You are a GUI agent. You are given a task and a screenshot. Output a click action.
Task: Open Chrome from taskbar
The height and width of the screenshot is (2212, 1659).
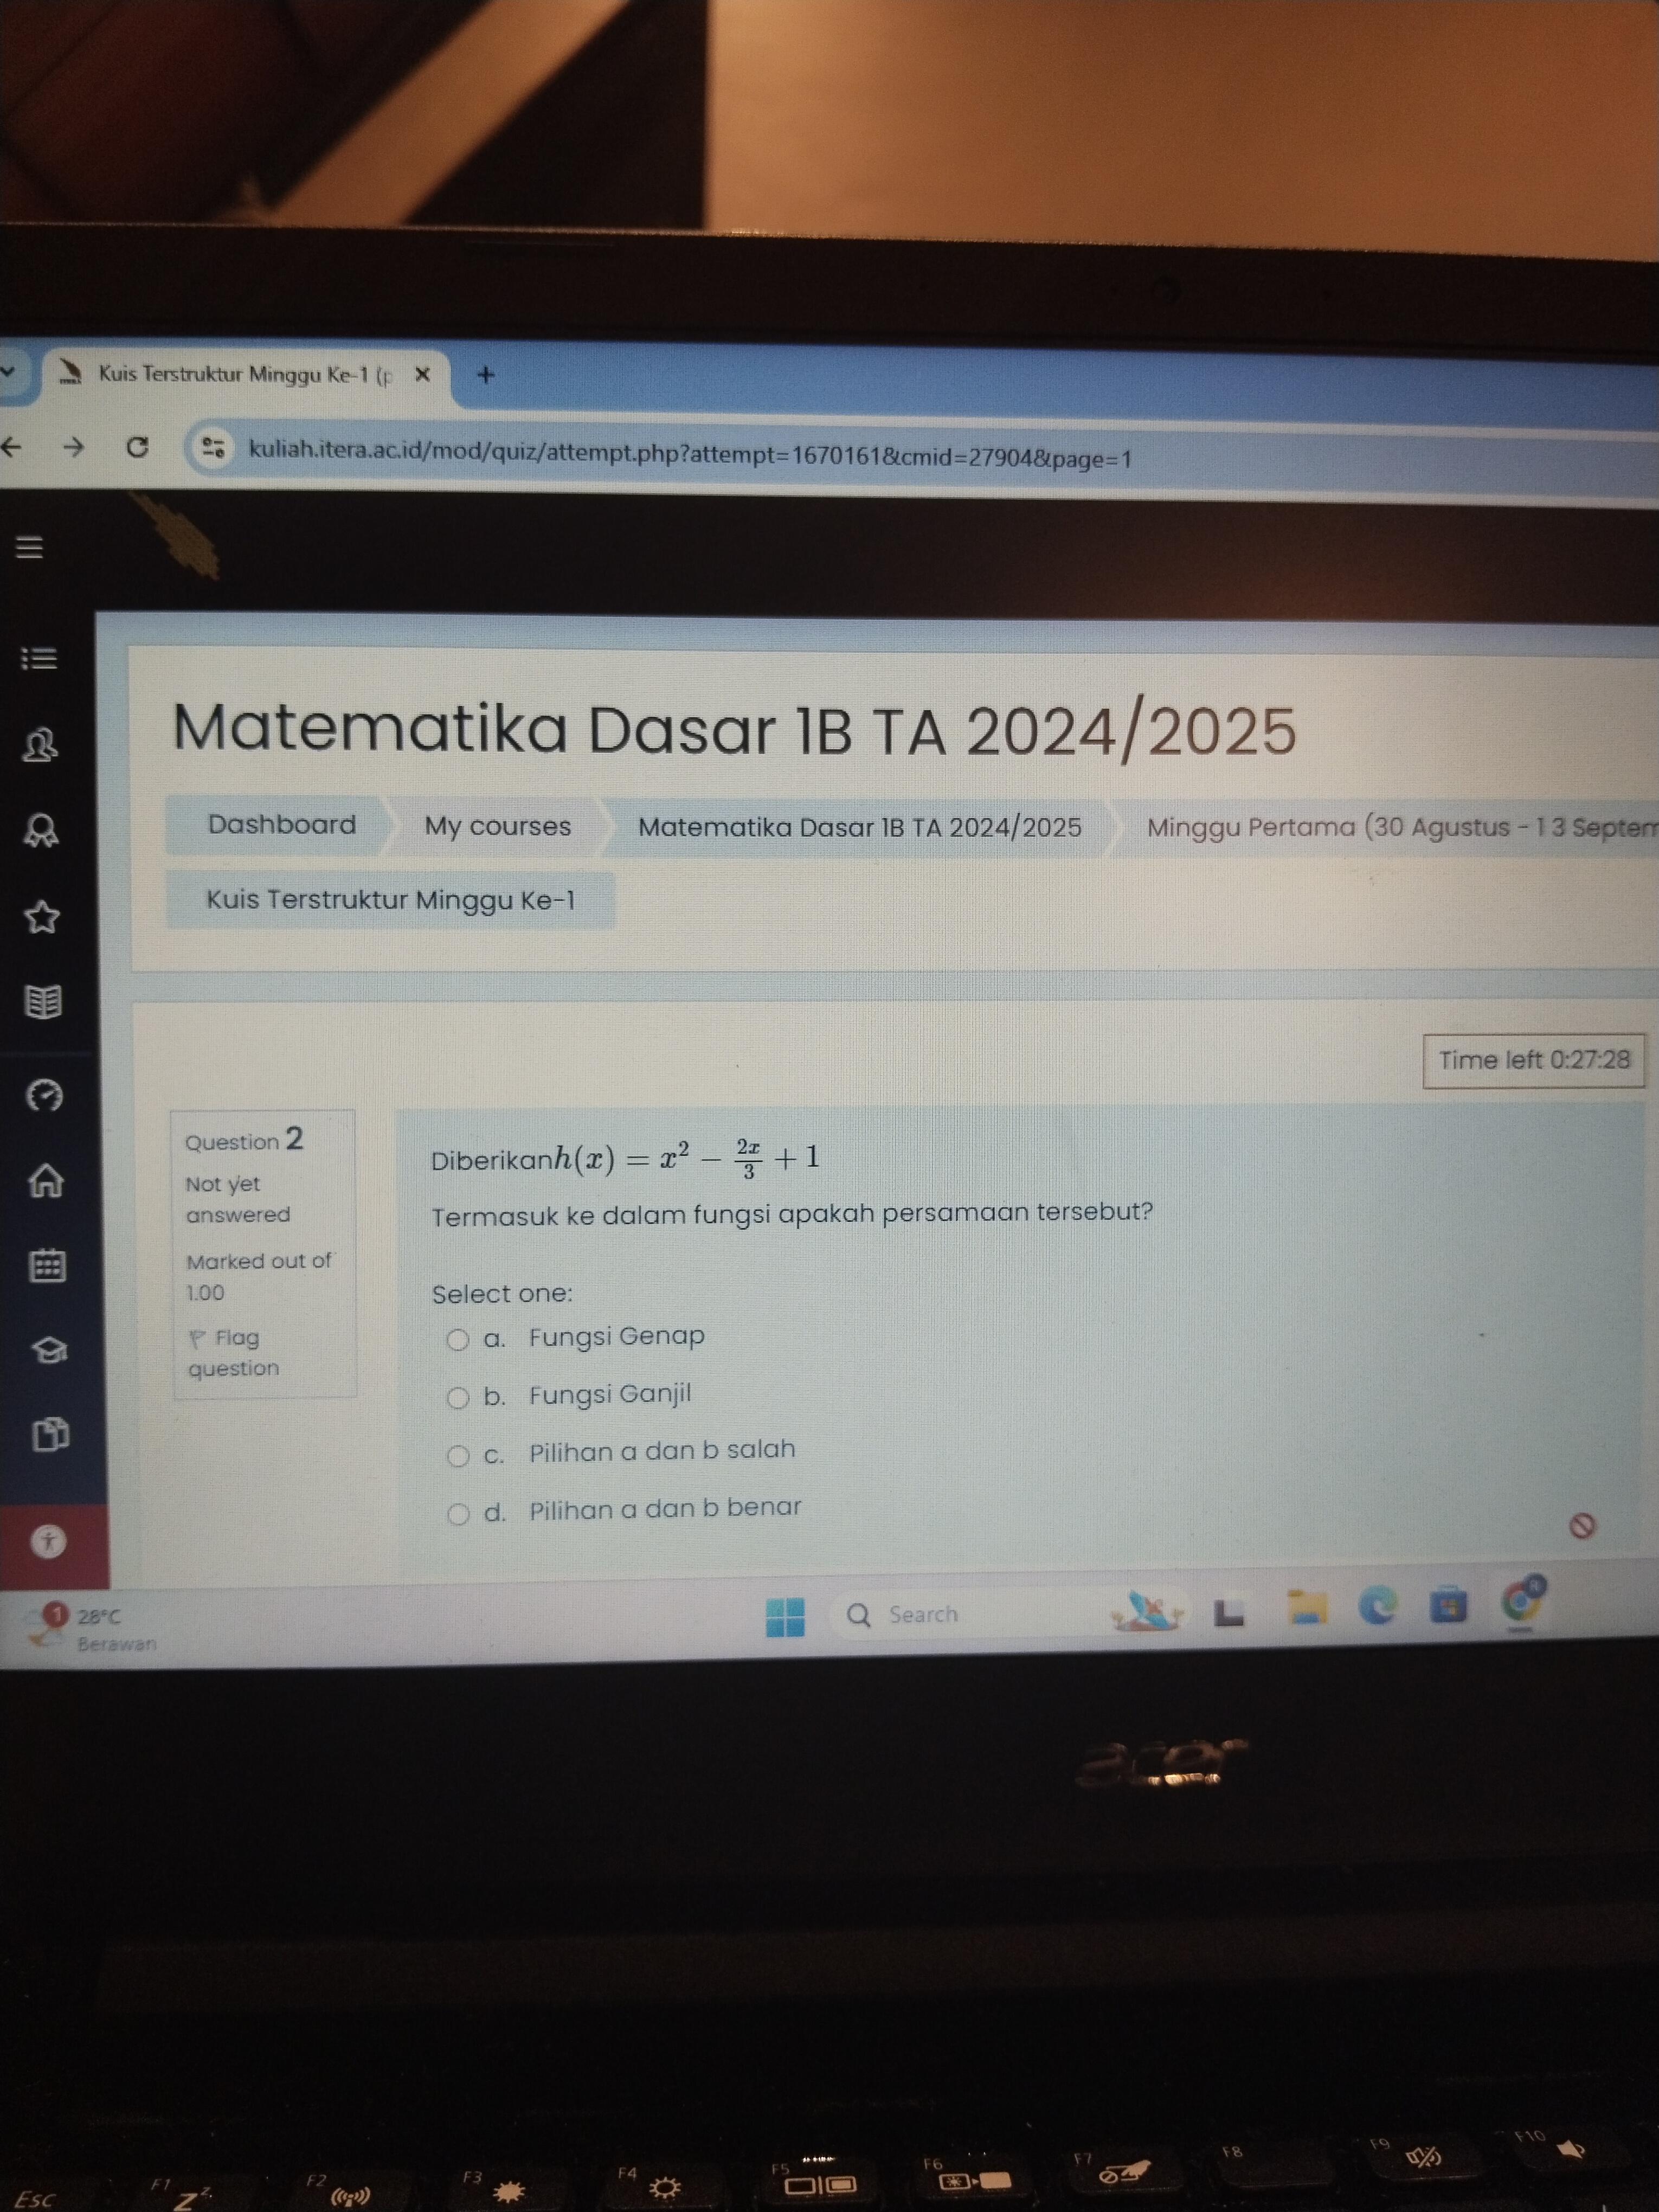pyautogui.click(x=1521, y=1602)
